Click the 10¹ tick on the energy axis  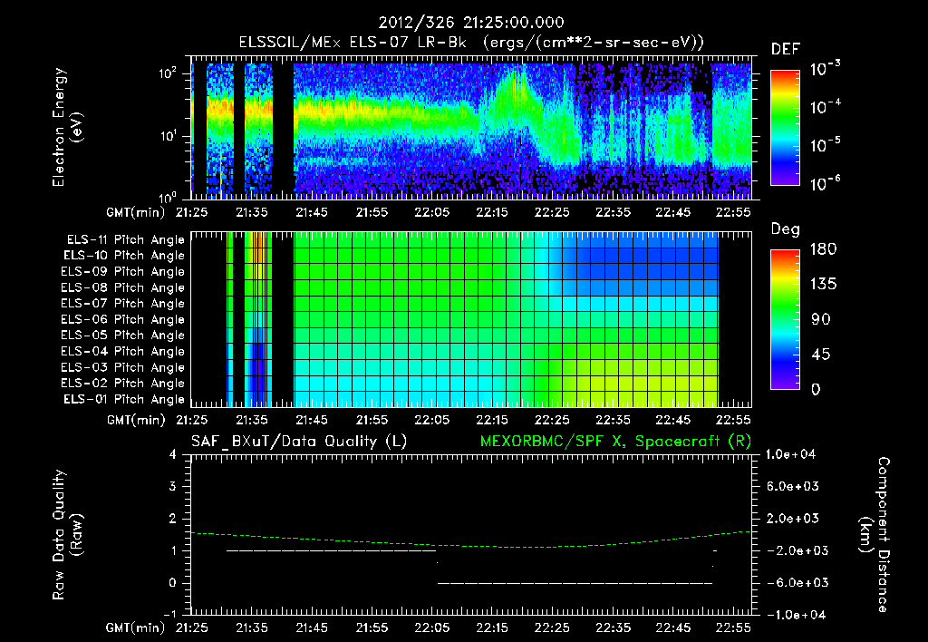(168, 136)
